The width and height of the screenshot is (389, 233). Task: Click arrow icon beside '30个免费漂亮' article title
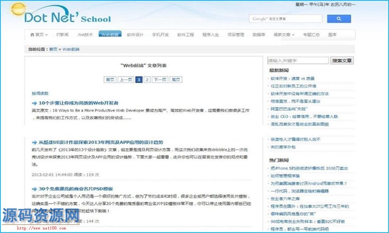(x=34, y=189)
